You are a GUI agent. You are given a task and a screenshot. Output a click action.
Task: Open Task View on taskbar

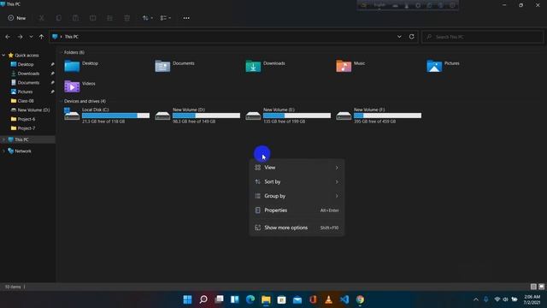(219, 299)
